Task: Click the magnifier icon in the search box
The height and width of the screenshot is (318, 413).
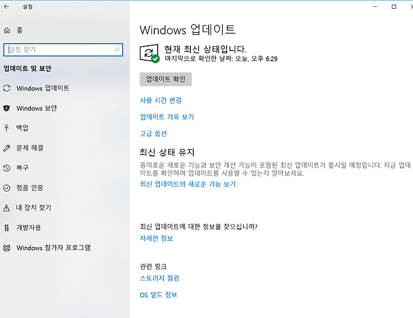Action: pos(116,50)
